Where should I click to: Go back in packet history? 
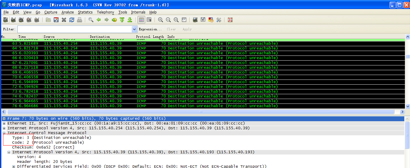(99, 20)
